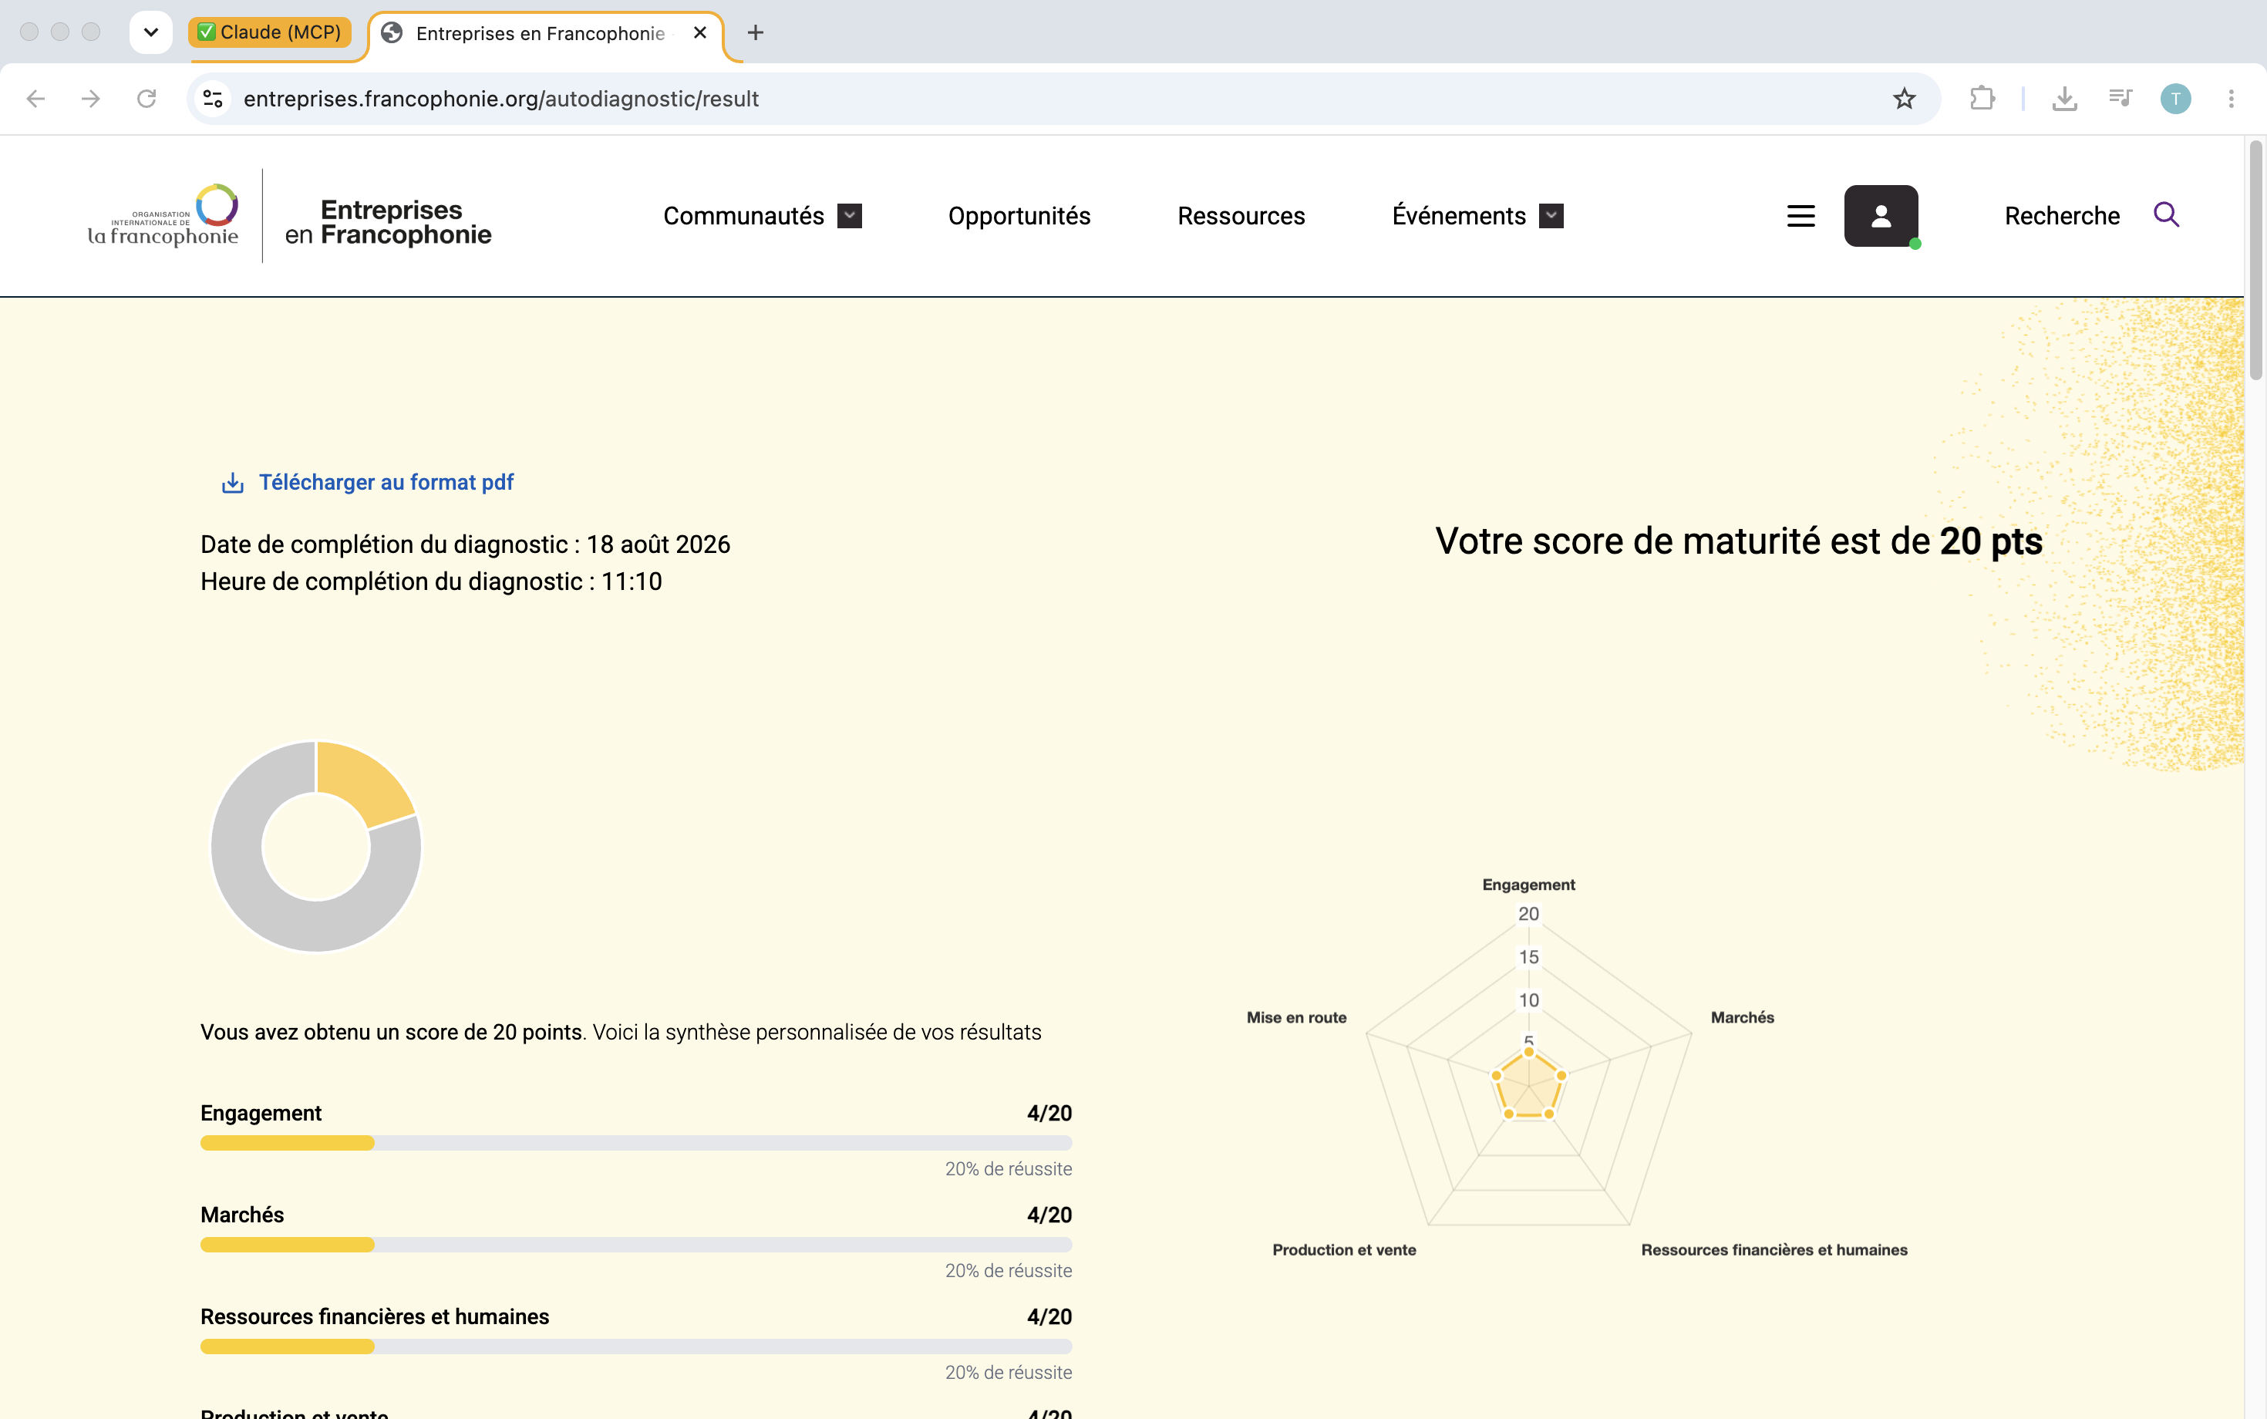This screenshot has height=1419, width=2267.
Task: Click the Marchés 4/20 score value
Action: (x=1049, y=1215)
